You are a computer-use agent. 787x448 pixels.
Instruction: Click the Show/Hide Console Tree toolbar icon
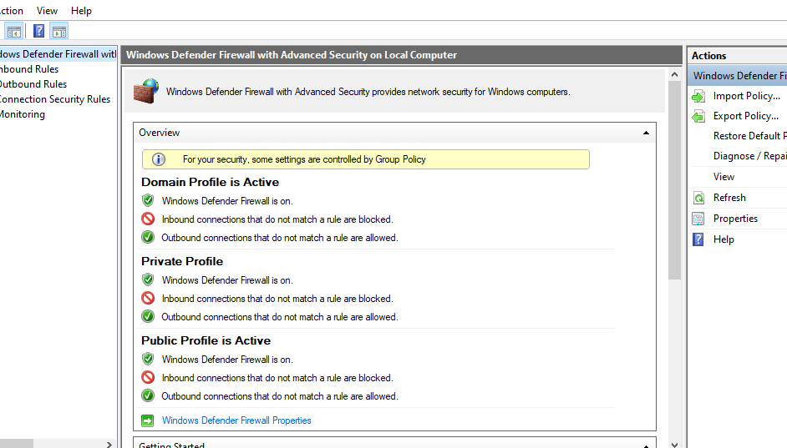tap(13, 32)
